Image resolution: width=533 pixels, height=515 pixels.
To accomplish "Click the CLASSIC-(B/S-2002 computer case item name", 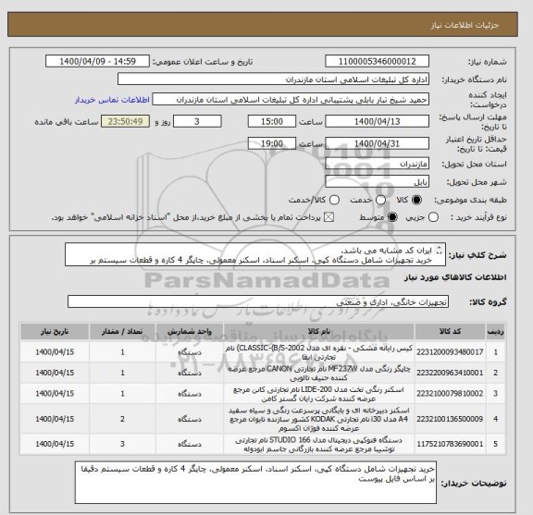I will (319, 352).
